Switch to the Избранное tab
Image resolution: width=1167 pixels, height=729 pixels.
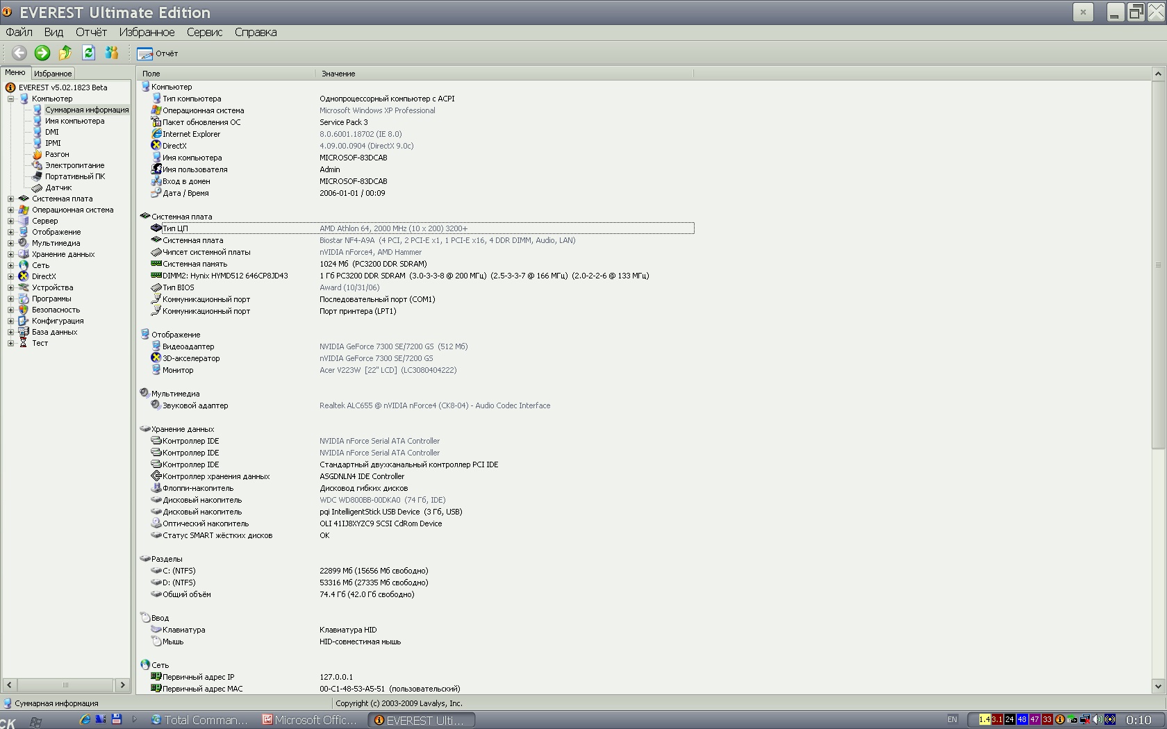[x=53, y=74]
